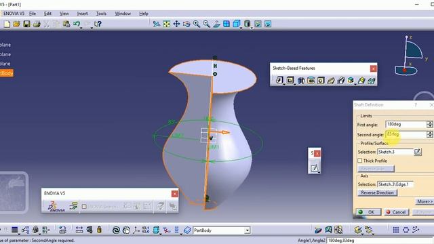434x244 pixels.
Task: Cancel the Shaft Definition dialog
Action: pyautogui.click(x=396, y=212)
